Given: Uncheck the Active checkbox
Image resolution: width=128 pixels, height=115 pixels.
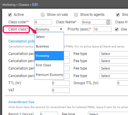Looking at the screenshot, I should (x=10, y=15).
